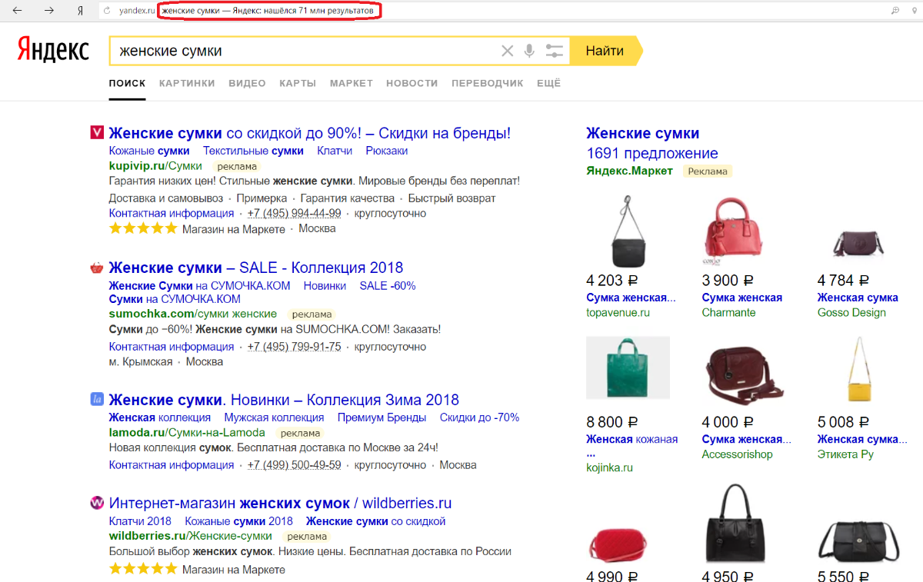This screenshot has width=923, height=582.
Task: Click in the search input field
Action: (304, 52)
